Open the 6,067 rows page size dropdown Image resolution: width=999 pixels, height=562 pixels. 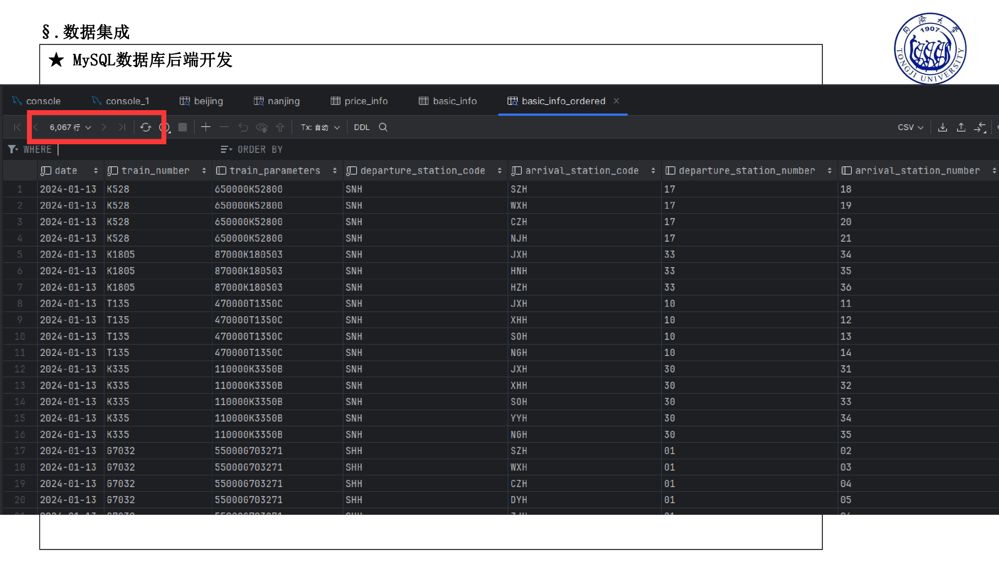click(x=69, y=127)
